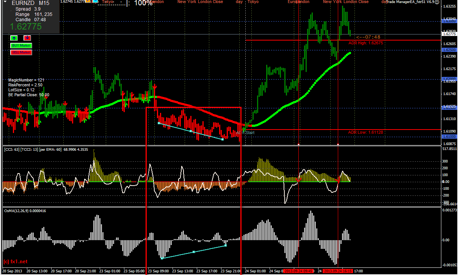The height and width of the screenshot is (275, 458).
Task: Select the left handle of the OsMA trendline
Action: 162,258
